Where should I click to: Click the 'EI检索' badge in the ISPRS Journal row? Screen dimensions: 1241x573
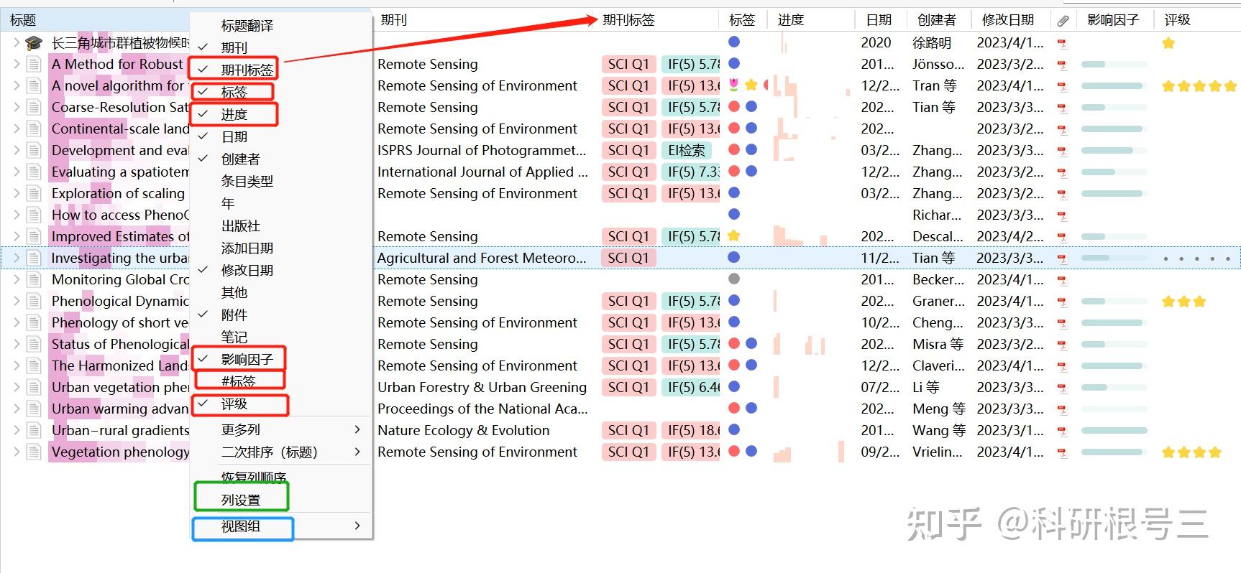pos(687,150)
